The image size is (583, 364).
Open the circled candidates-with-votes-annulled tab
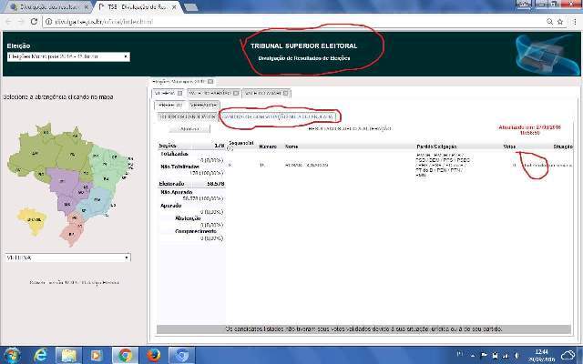click(x=277, y=116)
